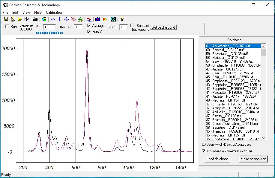This screenshot has height=178, width=275.
Task: Select '37 - Bixbite__CIG108.rruff' entry
Action: pos(233,116)
